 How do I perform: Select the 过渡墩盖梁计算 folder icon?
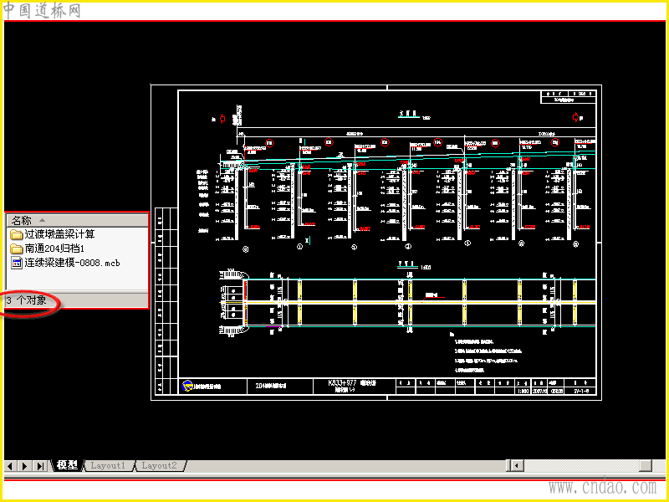[x=16, y=234]
